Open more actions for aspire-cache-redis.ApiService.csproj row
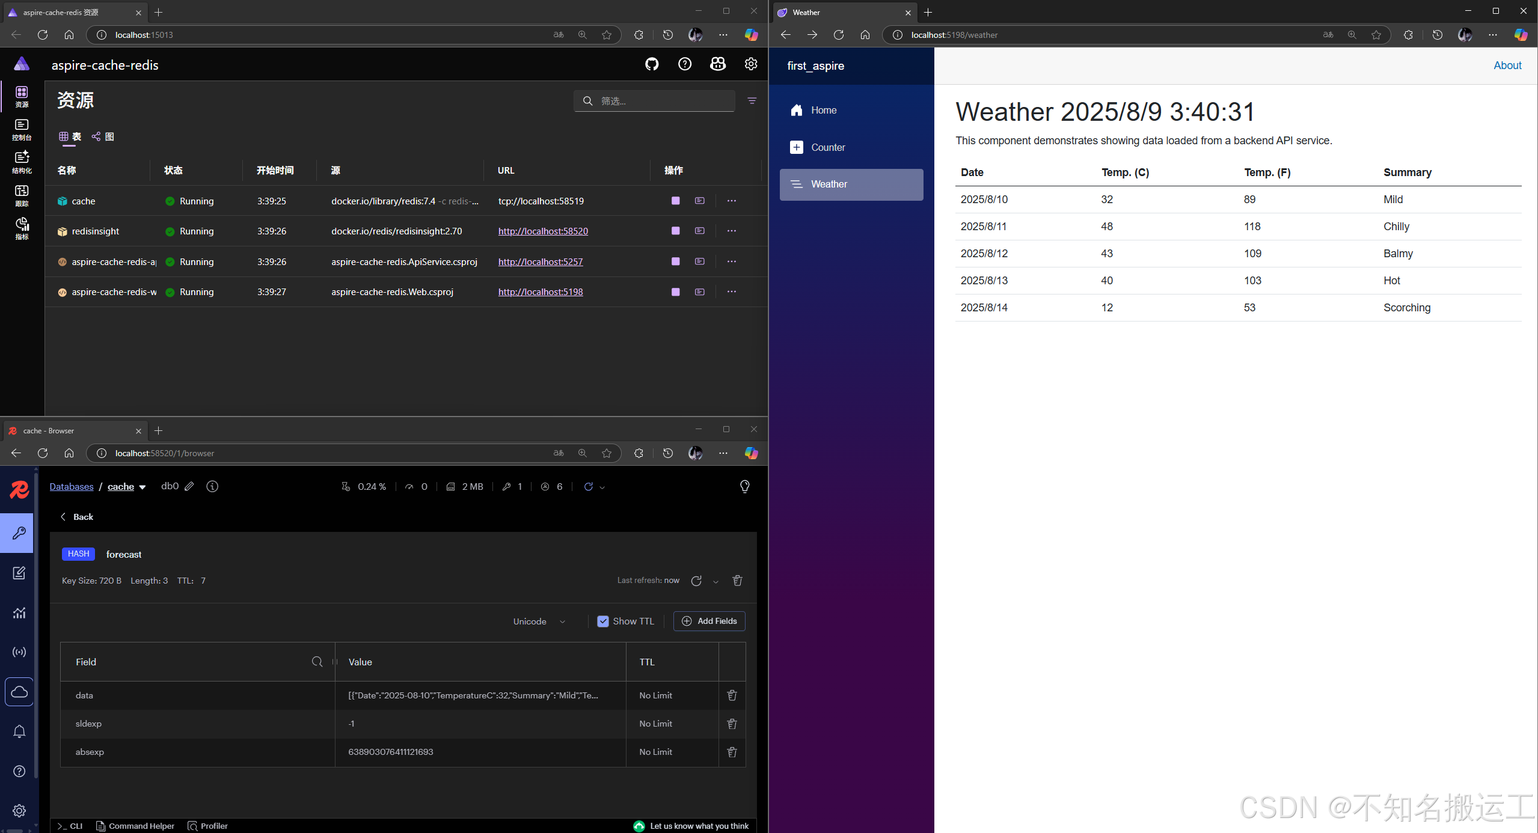Viewport: 1538px width, 833px height. tap(731, 261)
